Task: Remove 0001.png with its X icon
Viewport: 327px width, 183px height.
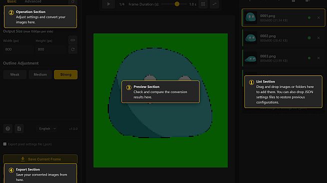Action: coord(318,17)
